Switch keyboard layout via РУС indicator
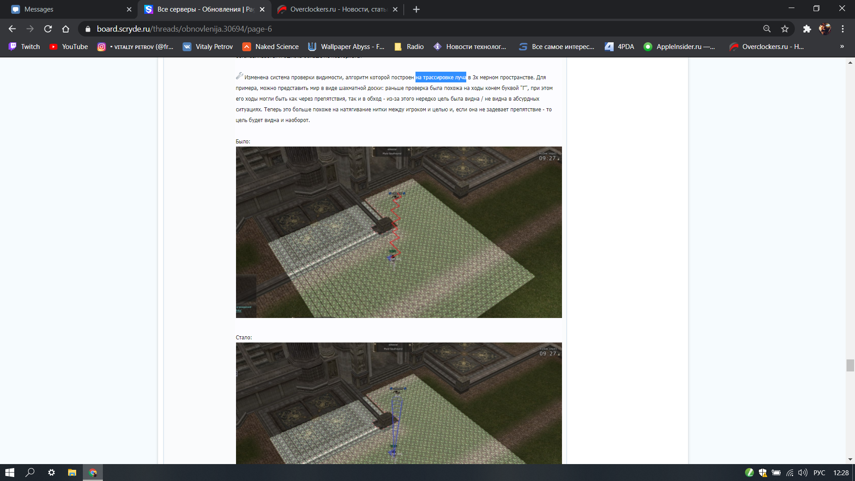 pyautogui.click(x=820, y=472)
